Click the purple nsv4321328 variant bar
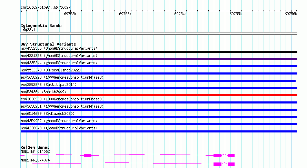307x168 pixels. [159, 59]
